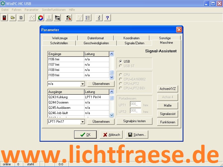Screen dimensions: 223x167
Task: Click the numbered list toolbar icon
Action: point(88,18)
